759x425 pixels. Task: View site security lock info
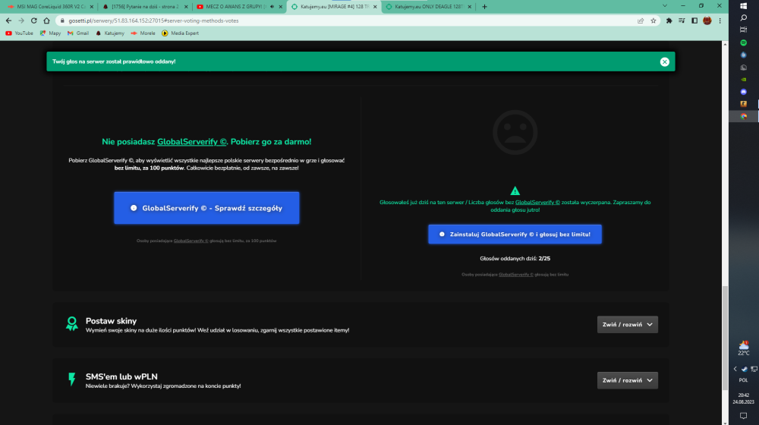click(x=62, y=20)
